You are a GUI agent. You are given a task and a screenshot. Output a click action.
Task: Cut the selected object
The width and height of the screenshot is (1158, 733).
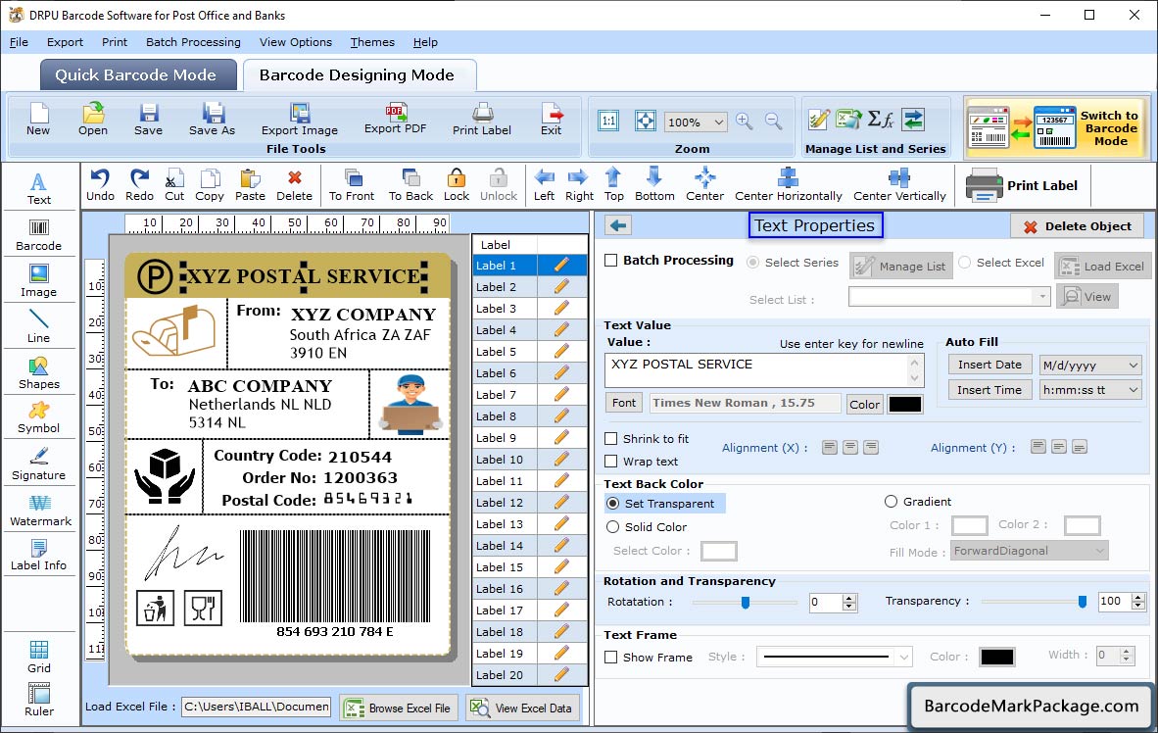(x=174, y=185)
